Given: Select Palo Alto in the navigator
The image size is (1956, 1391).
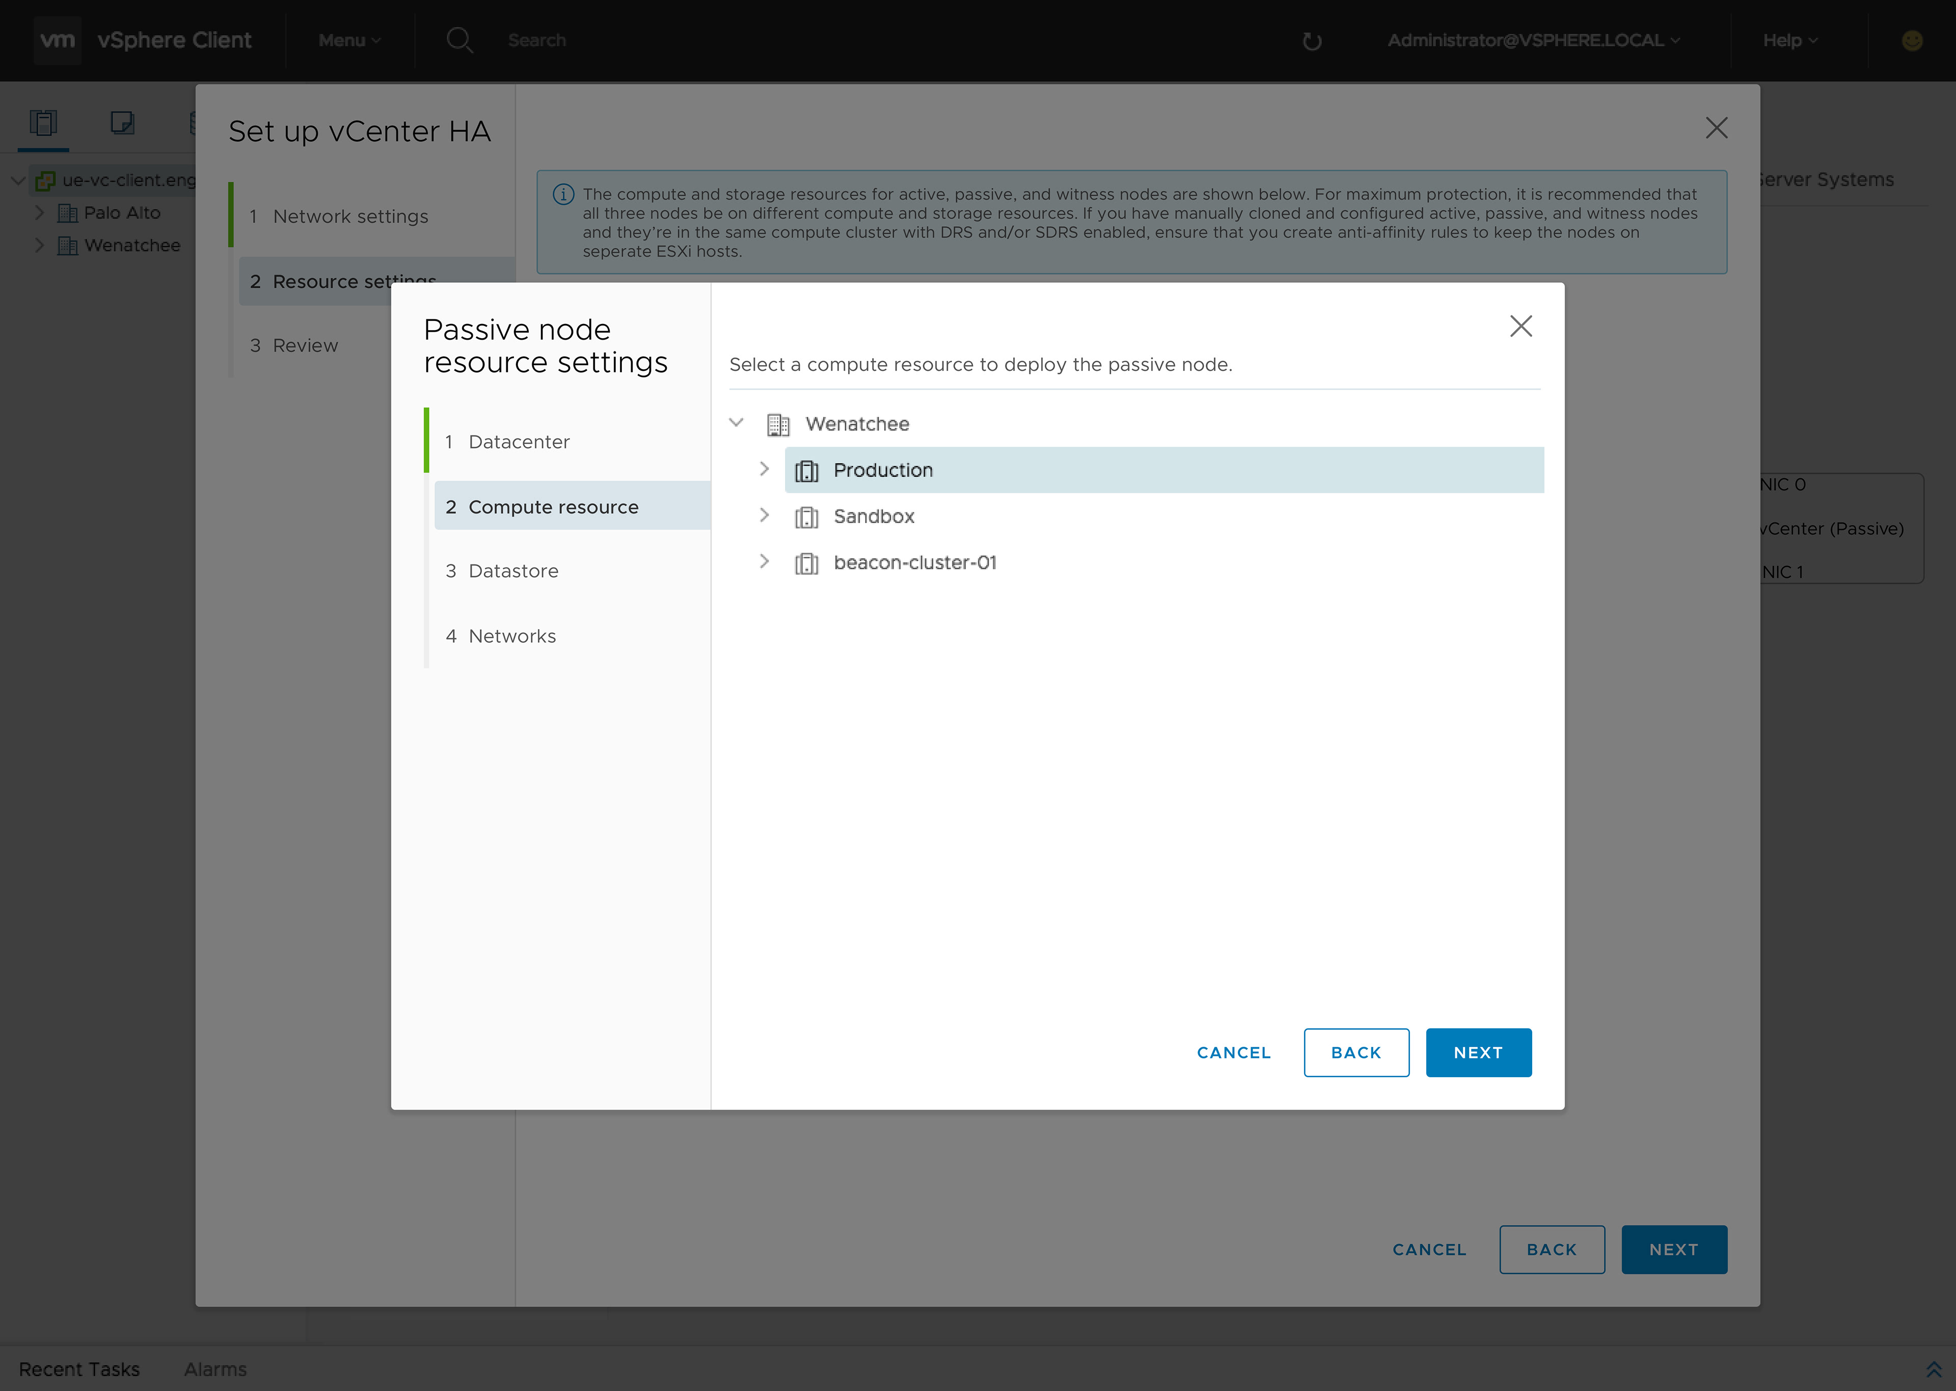Looking at the screenshot, I should point(122,213).
